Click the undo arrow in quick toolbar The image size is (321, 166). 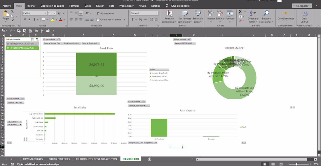coord(3,31)
